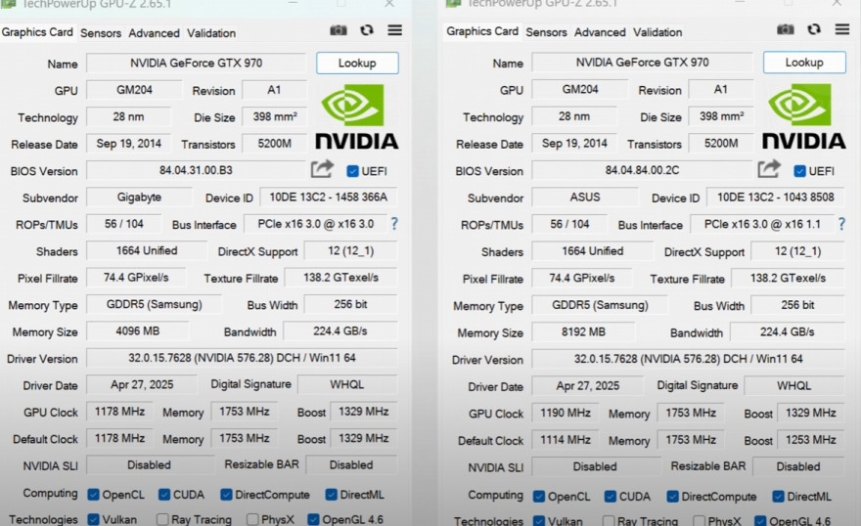Click the ASUS Subvendor field
Image resolution: width=861 pixels, height=526 pixels.
(585, 197)
